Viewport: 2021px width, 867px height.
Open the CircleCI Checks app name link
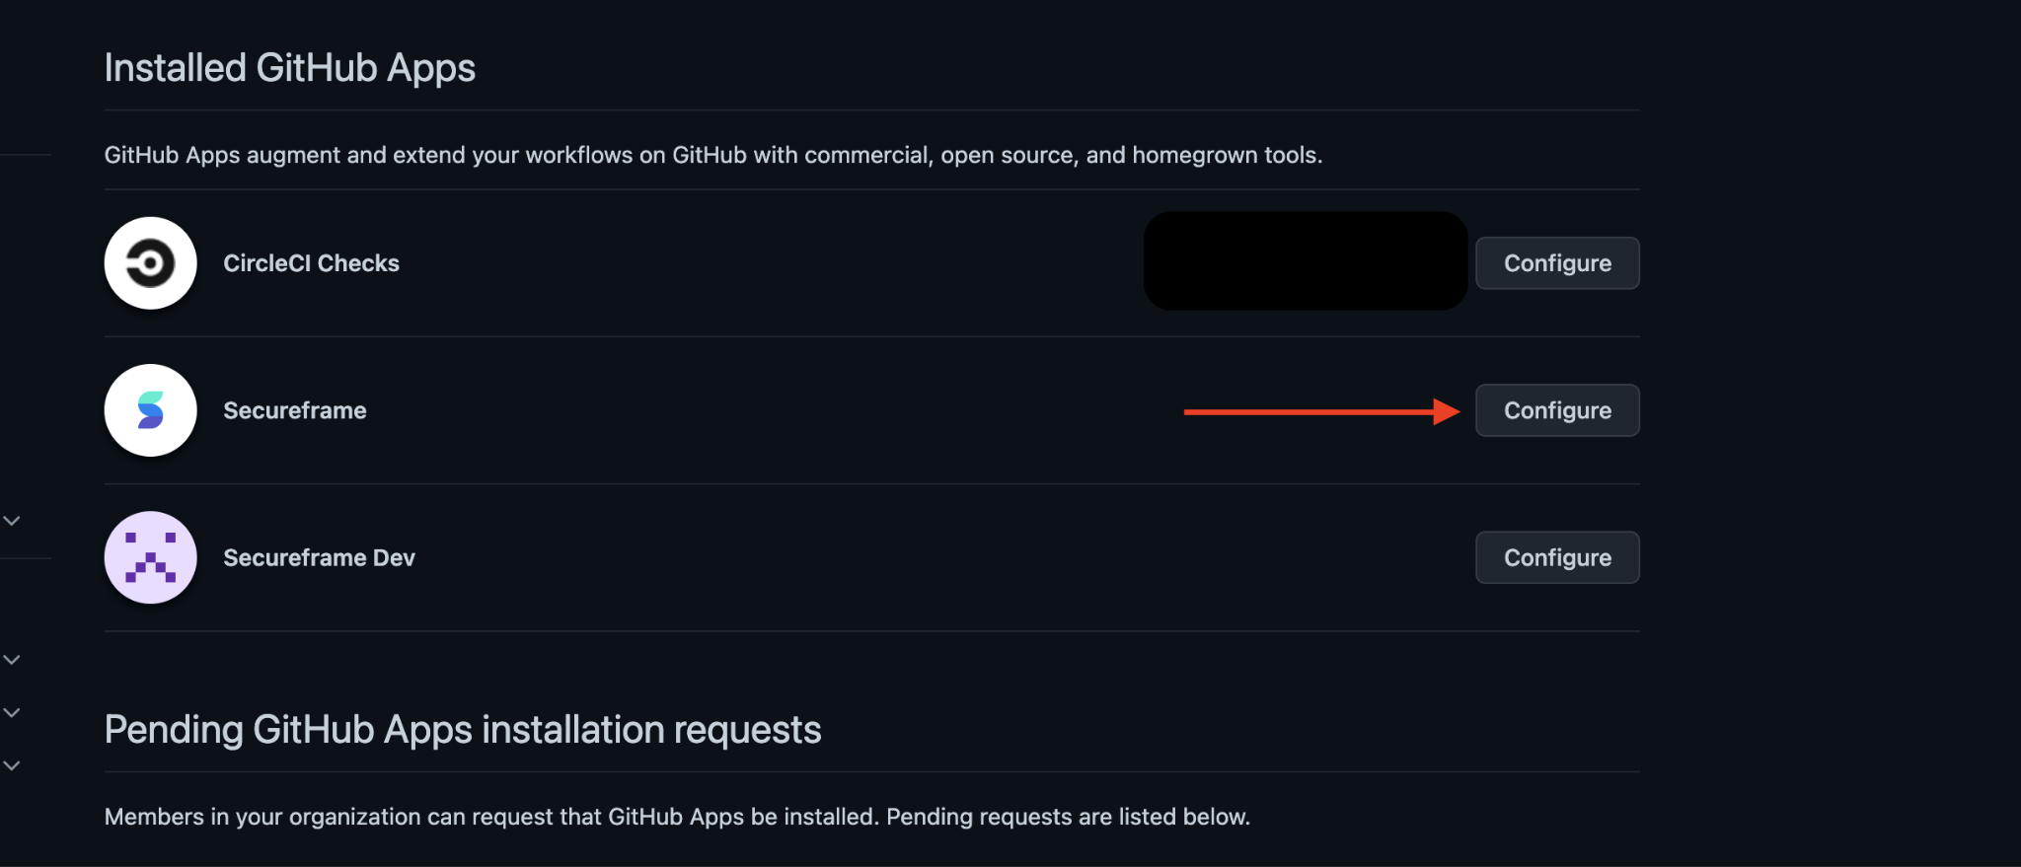[311, 263]
